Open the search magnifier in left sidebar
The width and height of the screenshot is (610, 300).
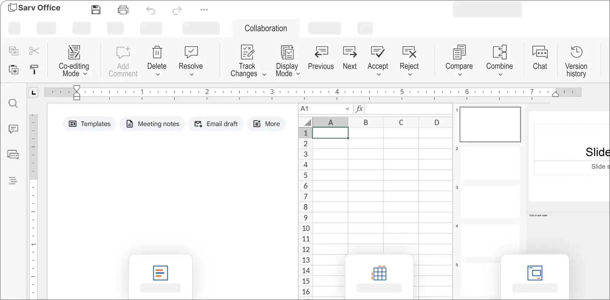pyautogui.click(x=13, y=103)
